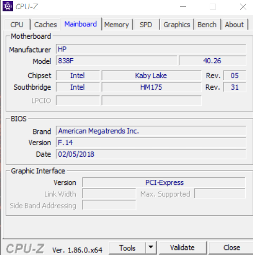Show the About tab

click(x=234, y=25)
